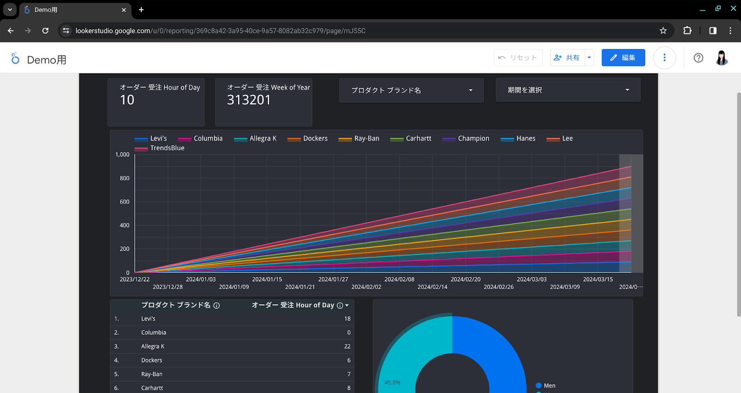Click the 共有 share button
Image resolution: width=741 pixels, height=393 pixels.
pyautogui.click(x=567, y=58)
